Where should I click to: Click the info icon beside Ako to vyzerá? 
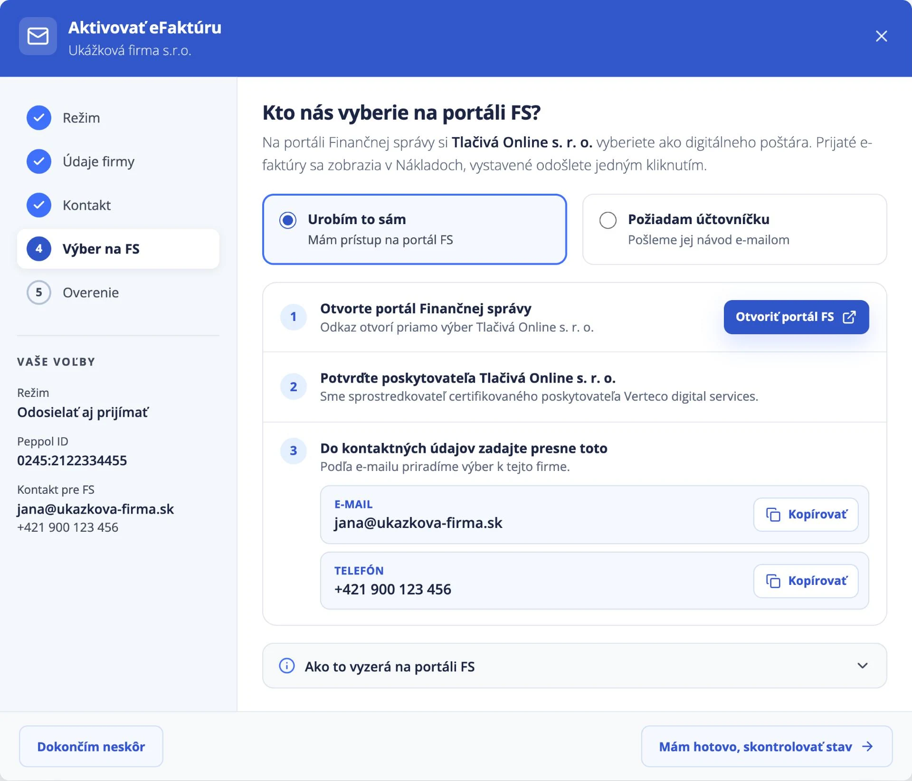(287, 666)
